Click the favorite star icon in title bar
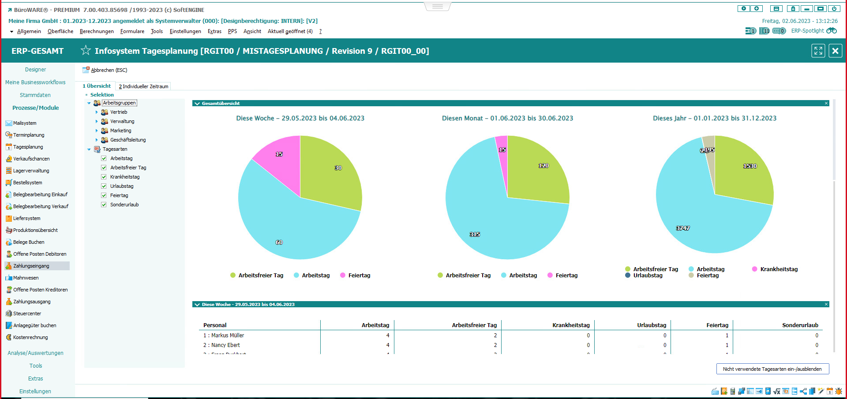The width and height of the screenshot is (847, 399). click(x=86, y=50)
